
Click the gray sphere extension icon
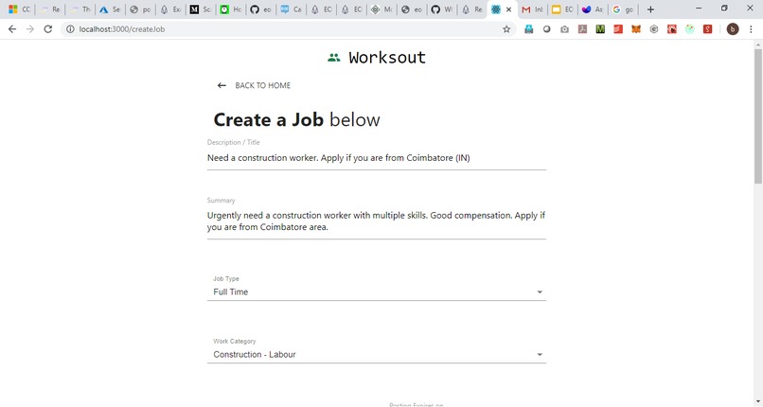(x=546, y=29)
